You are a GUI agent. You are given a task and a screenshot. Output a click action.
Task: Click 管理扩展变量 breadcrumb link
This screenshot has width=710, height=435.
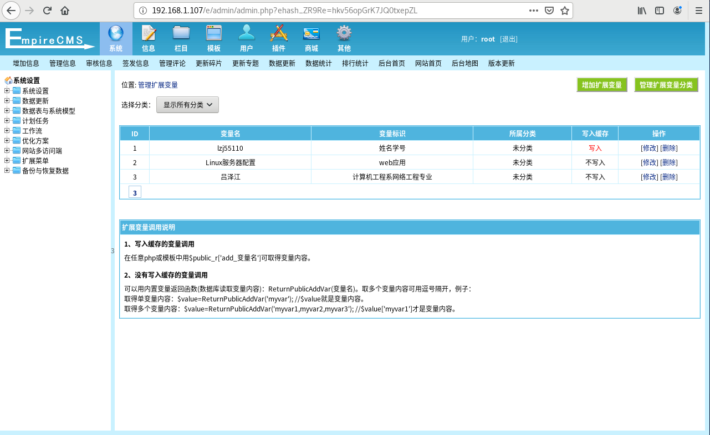158,85
